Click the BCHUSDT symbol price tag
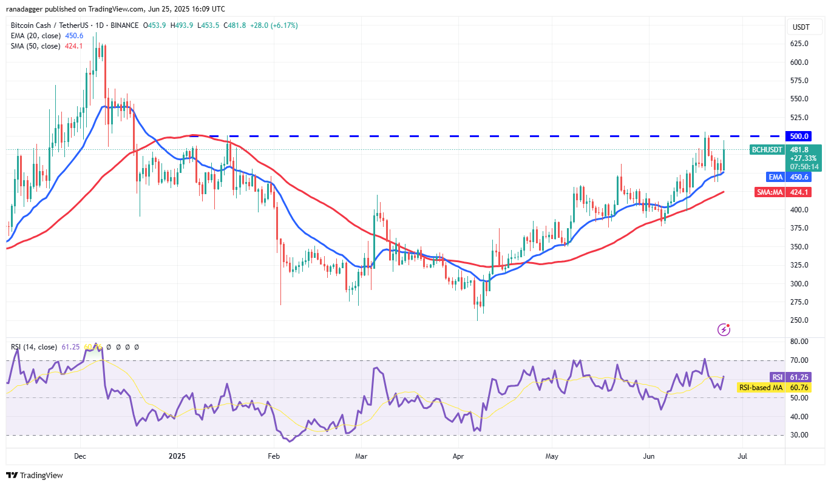 coord(767,149)
